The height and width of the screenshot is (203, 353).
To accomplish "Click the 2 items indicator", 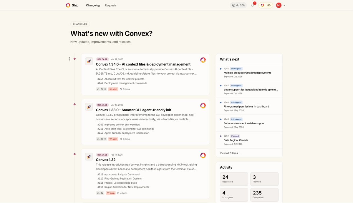I will (x=125, y=89).
